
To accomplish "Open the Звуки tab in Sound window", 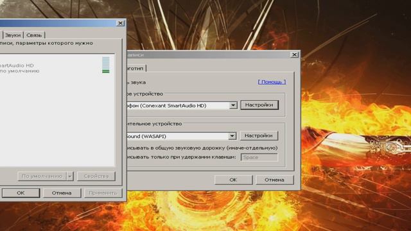I will tap(13, 35).
